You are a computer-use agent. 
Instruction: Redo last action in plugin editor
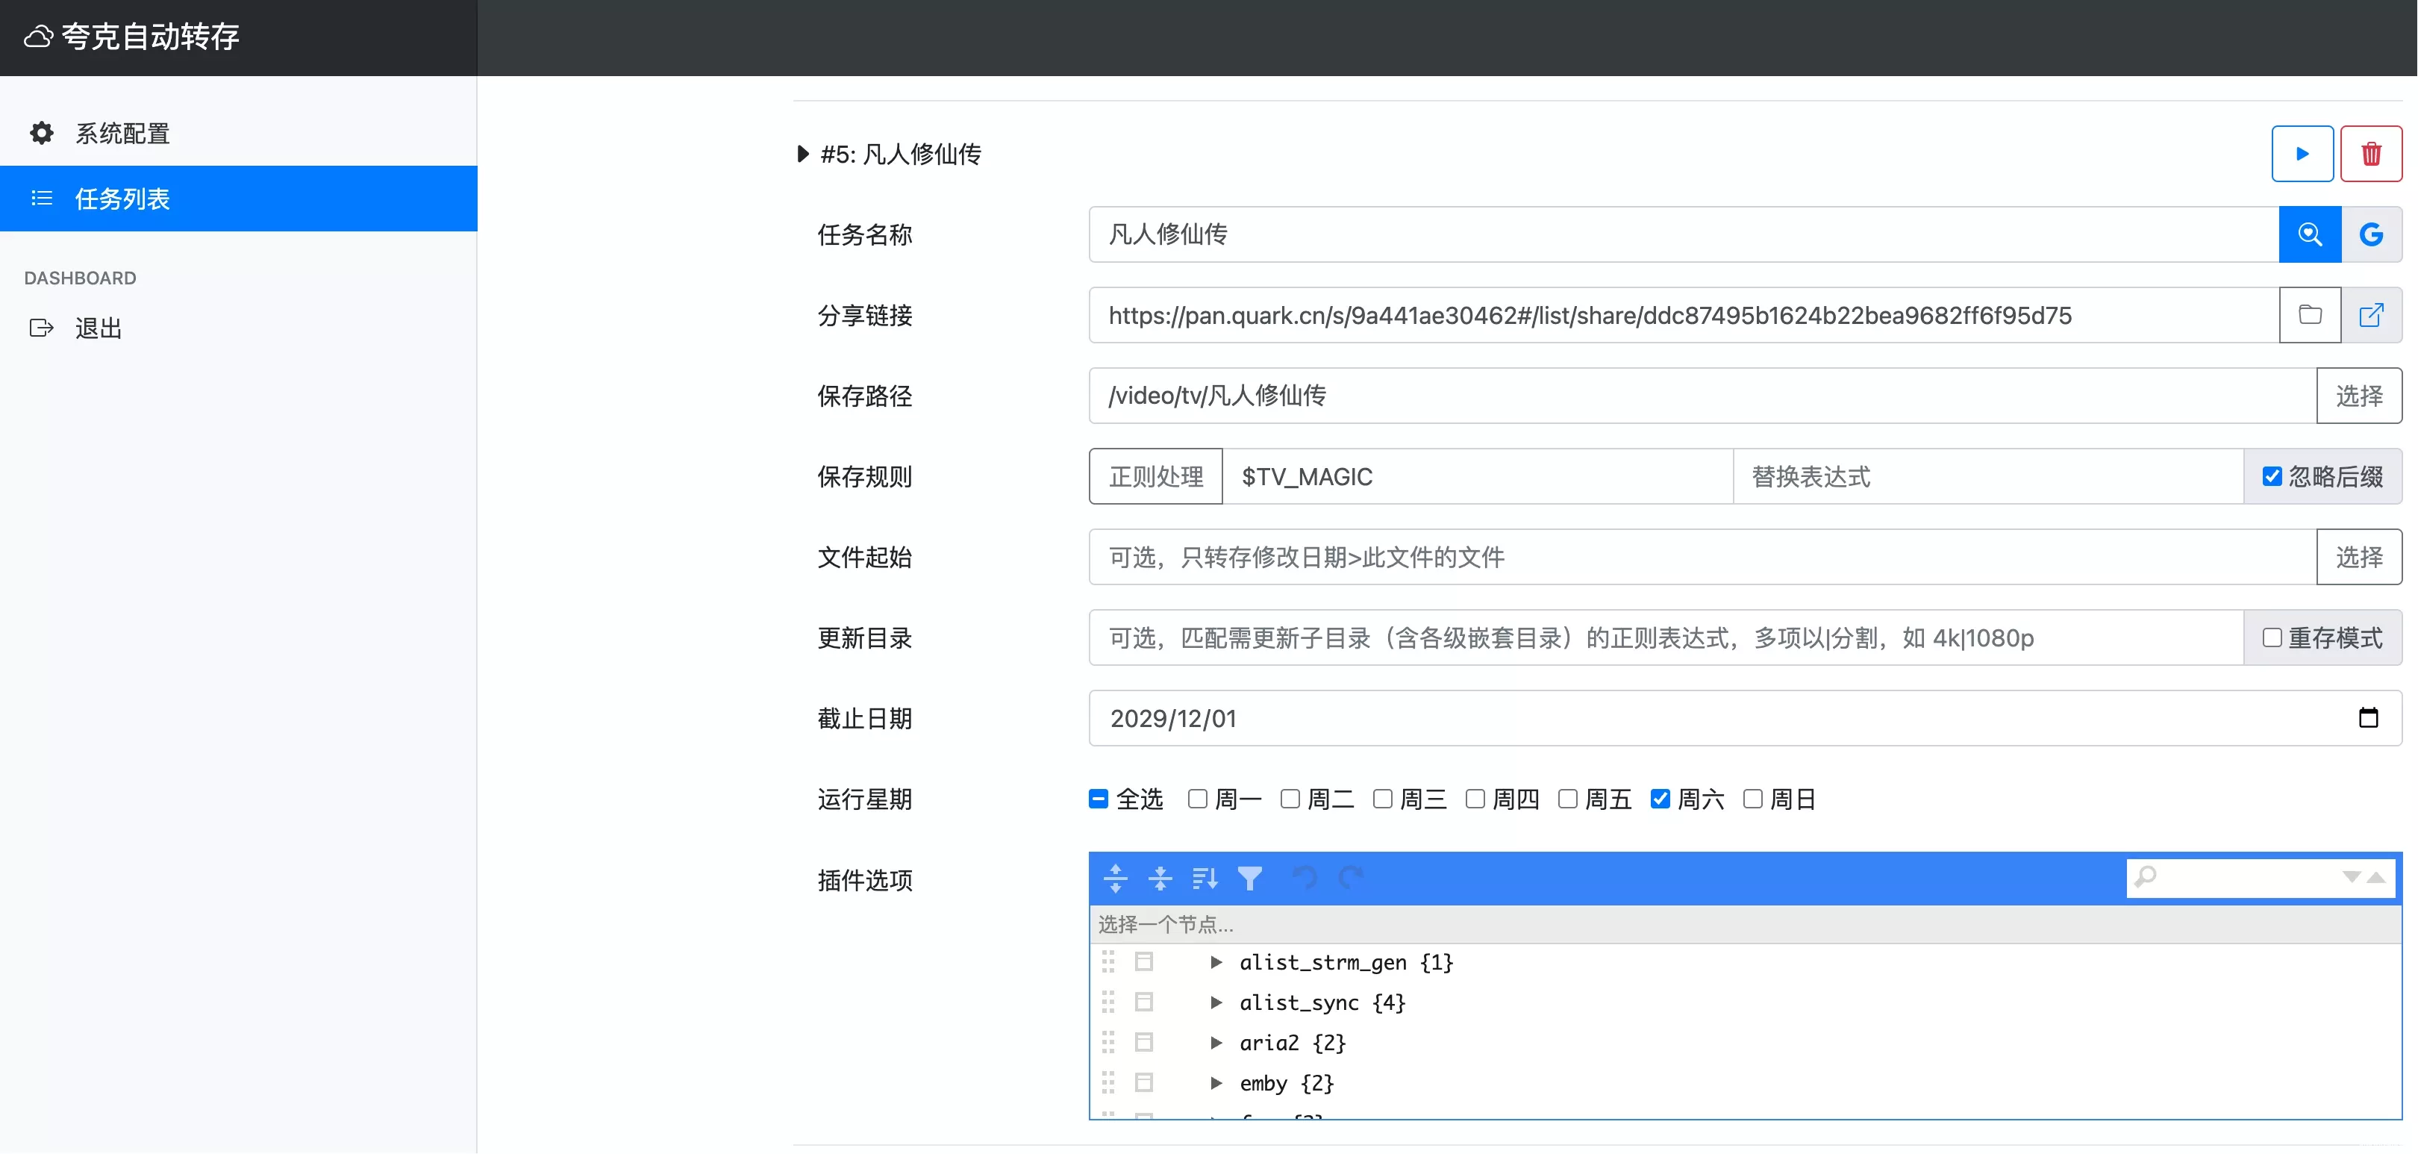point(1350,878)
